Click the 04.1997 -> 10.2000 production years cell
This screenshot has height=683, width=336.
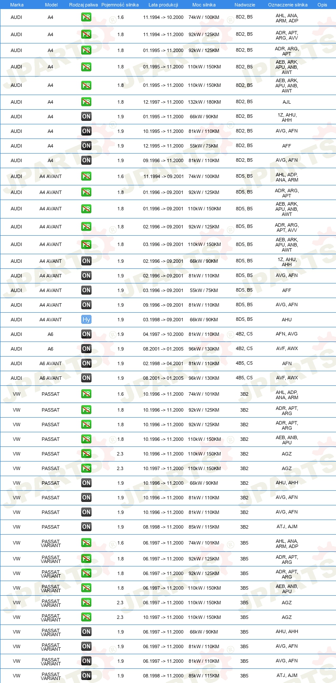click(x=163, y=334)
